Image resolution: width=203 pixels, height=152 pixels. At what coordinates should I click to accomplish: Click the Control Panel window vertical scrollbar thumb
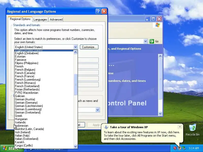[160, 79]
